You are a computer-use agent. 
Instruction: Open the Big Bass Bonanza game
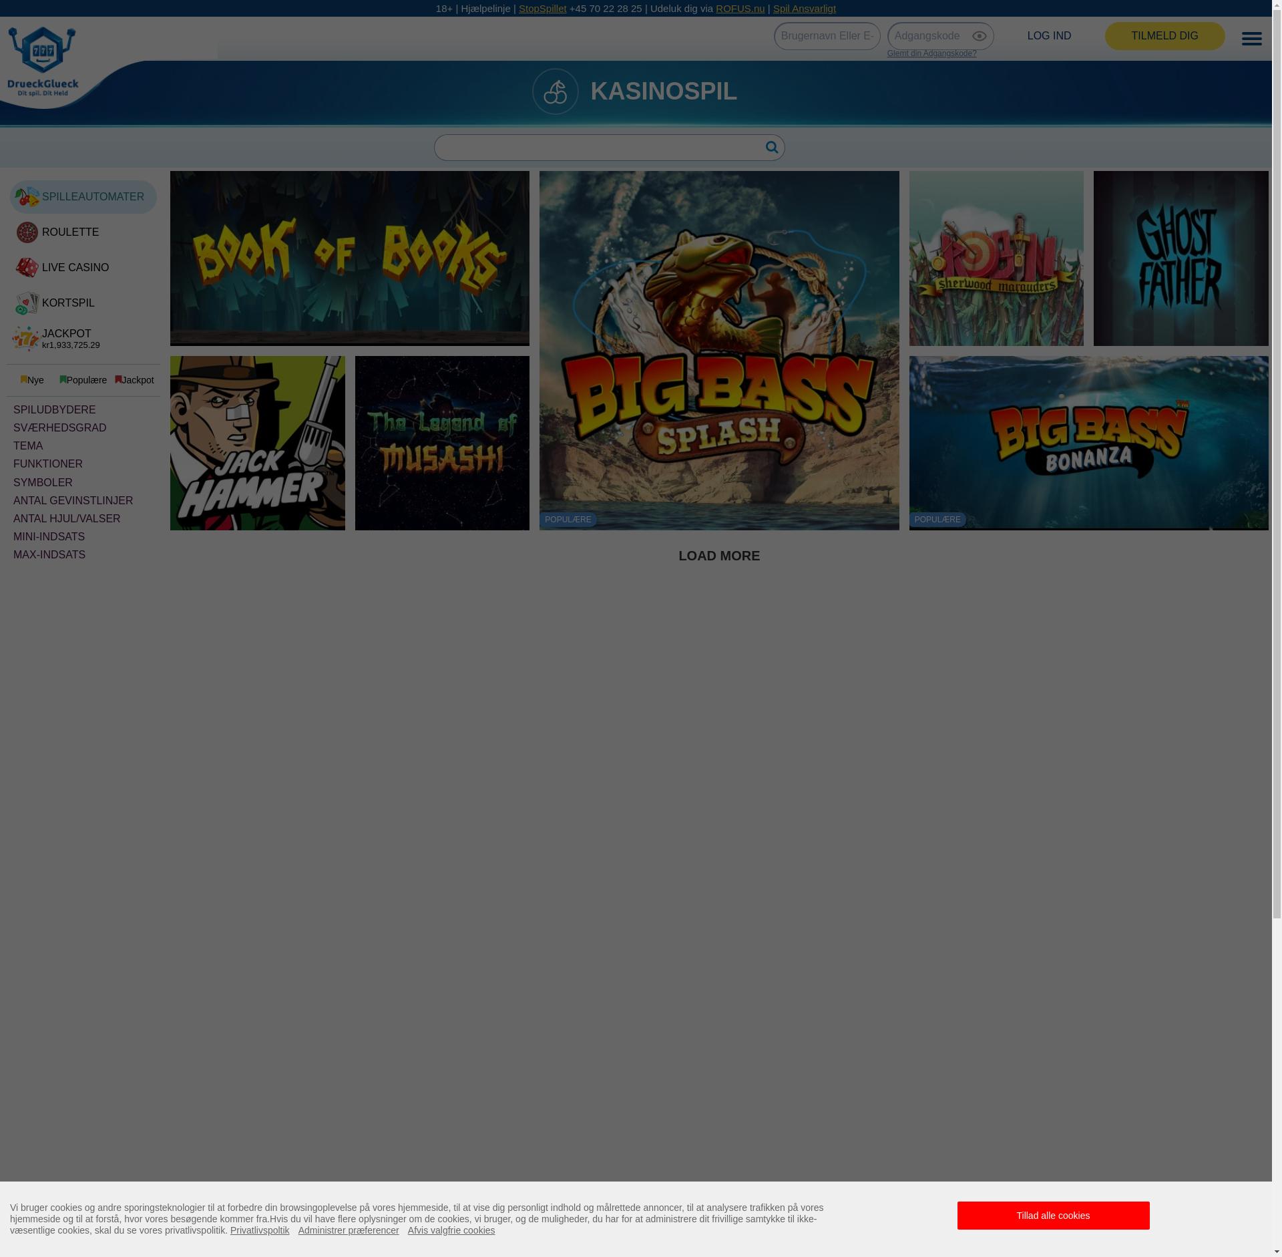pos(1088,442)
